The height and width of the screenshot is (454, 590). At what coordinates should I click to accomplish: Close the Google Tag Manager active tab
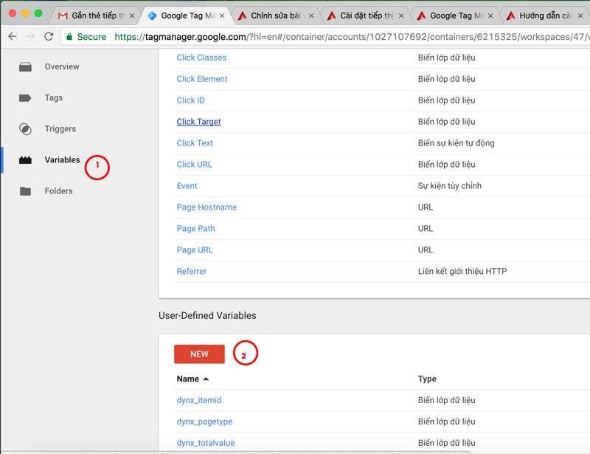(x=222, y=16)
